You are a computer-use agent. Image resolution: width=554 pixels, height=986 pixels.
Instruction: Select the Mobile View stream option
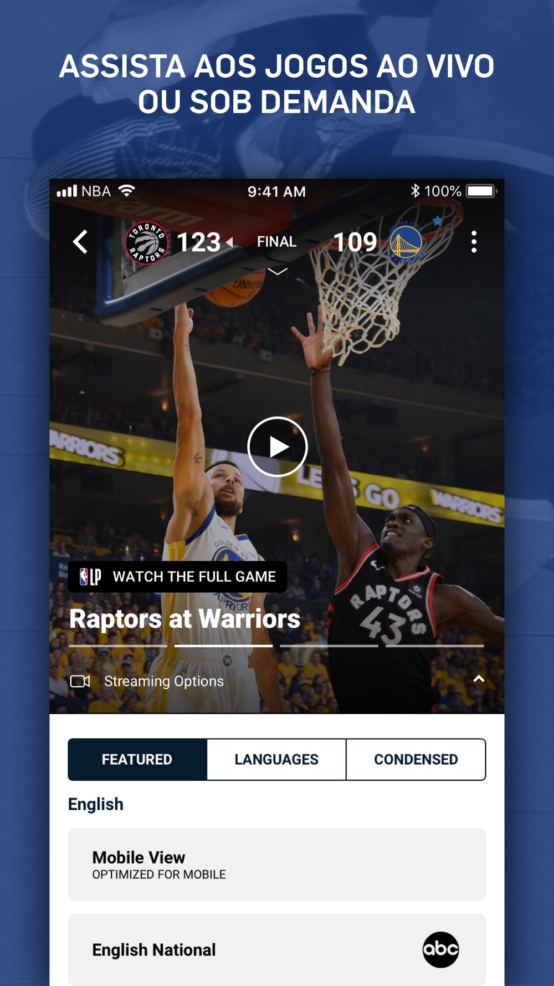click(277, 865)
